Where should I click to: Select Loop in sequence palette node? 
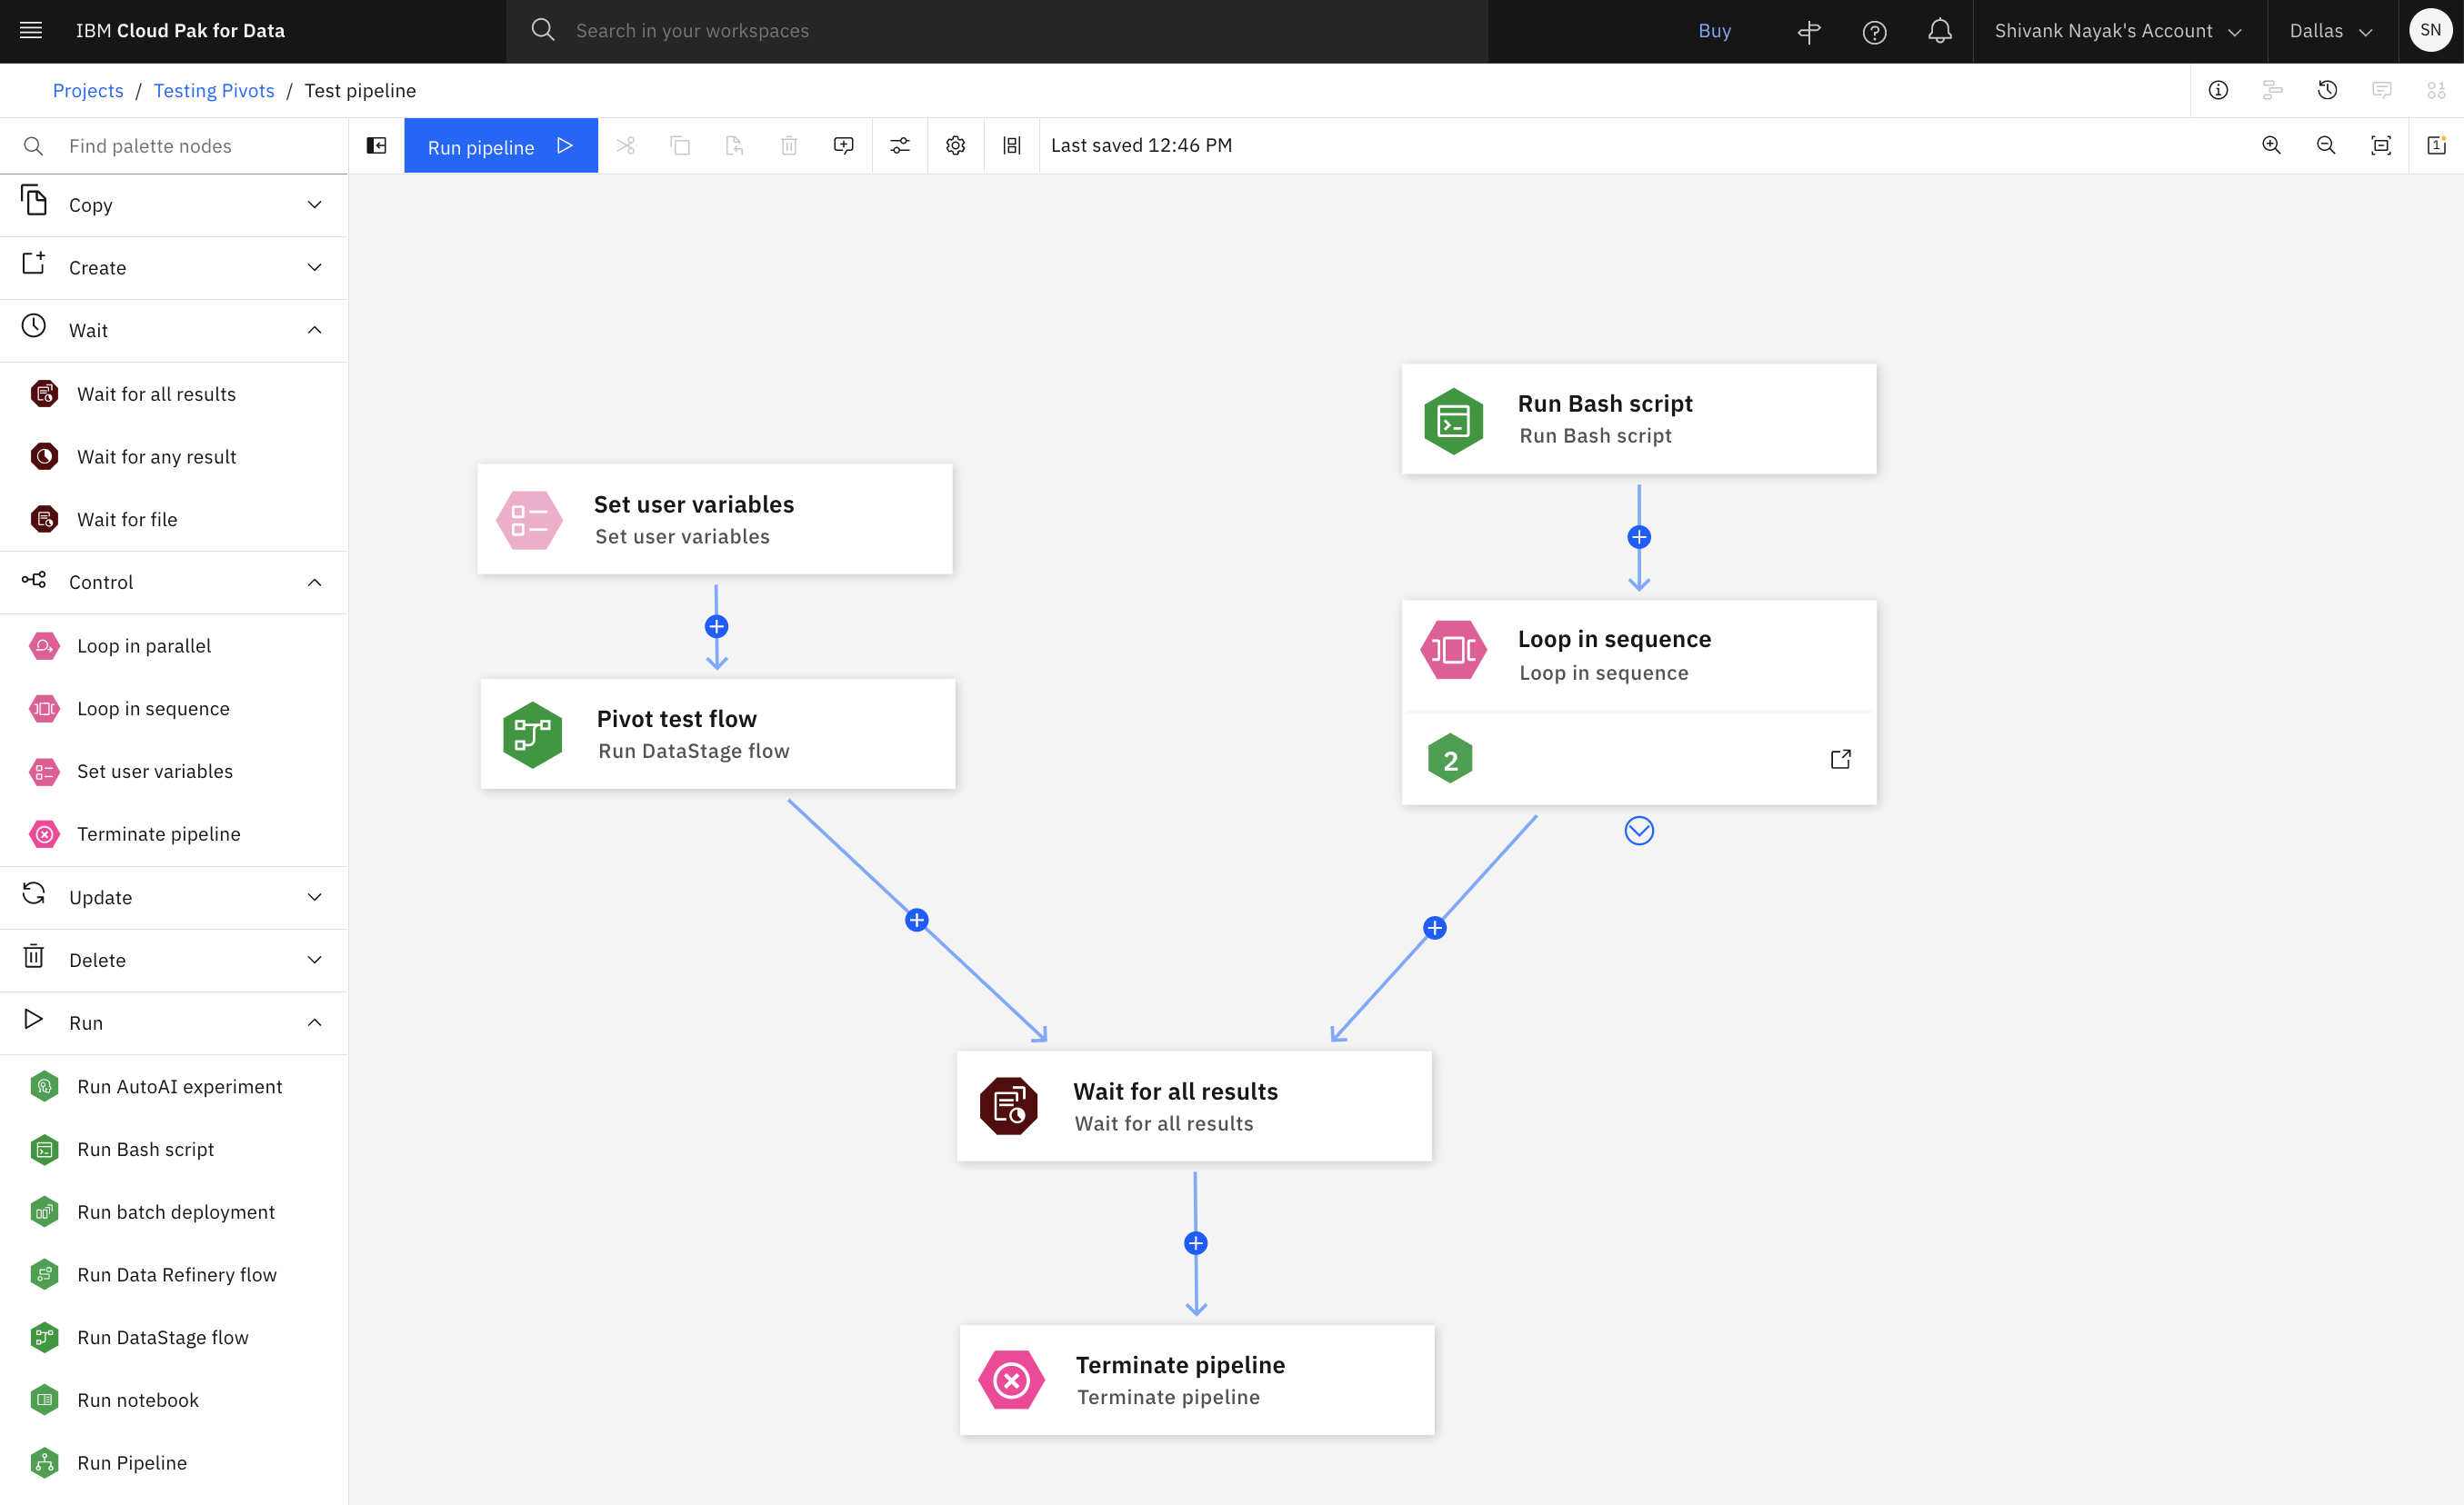(174, 710)
